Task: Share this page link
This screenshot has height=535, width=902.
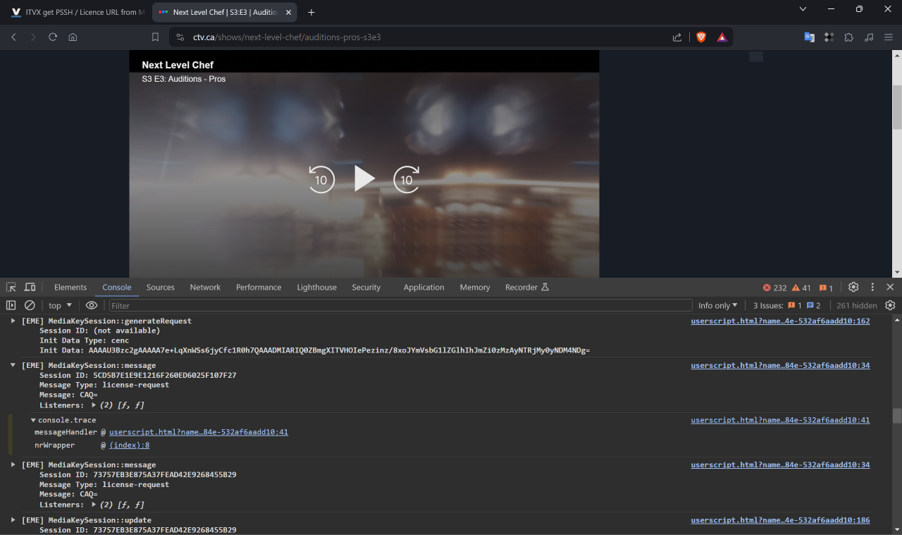Action: click(677, 37)
